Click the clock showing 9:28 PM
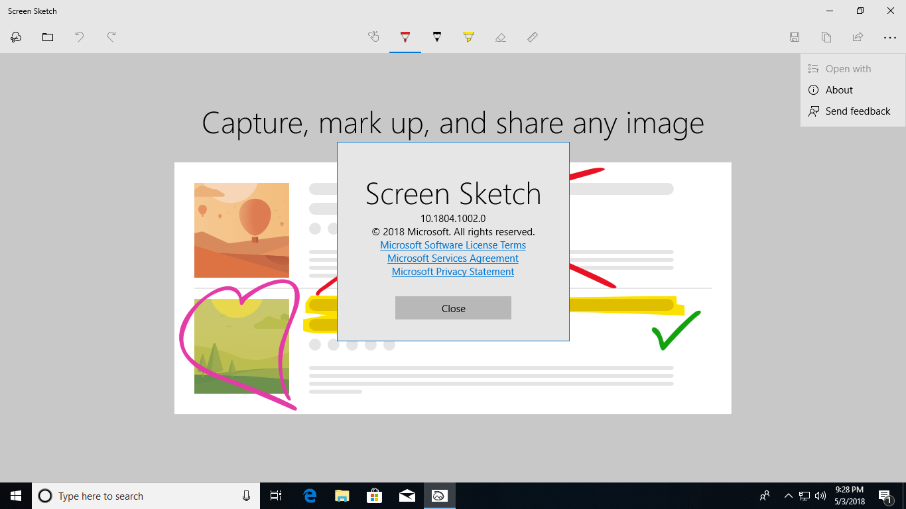The width and height of the screenshot is (906, 509). pyautogui.click(x=850, y=496)
